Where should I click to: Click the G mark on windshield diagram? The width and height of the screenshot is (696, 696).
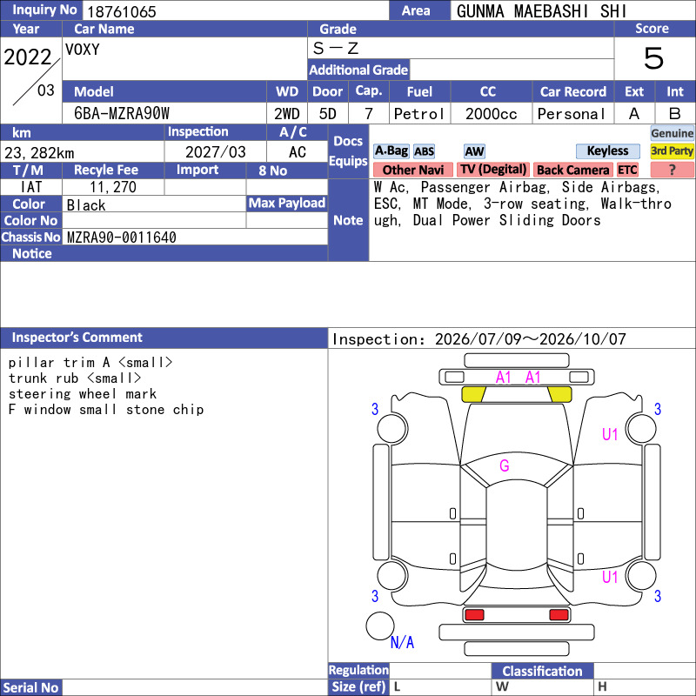tap(505, 465)
